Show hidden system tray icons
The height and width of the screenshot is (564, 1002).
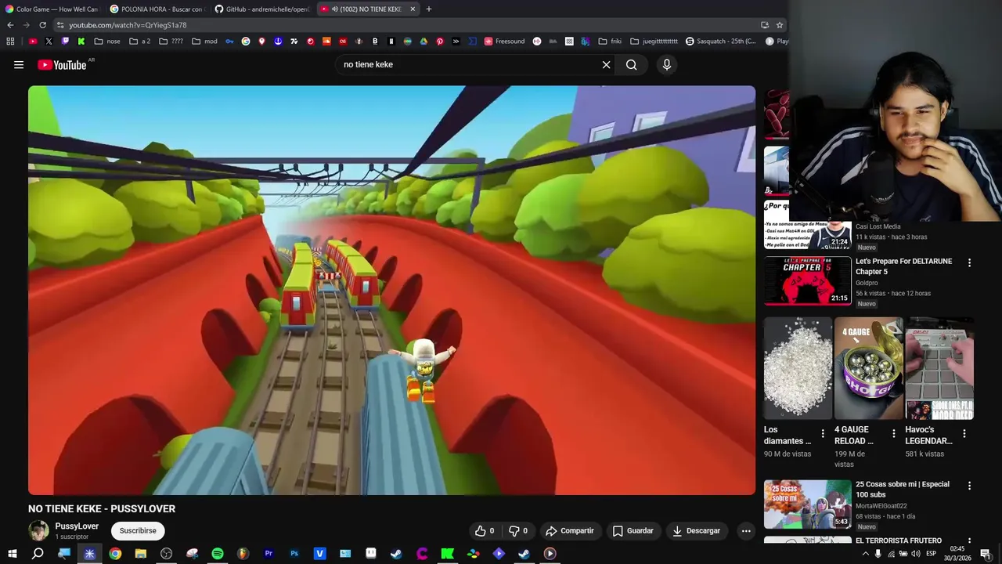[x=865, y=554]
